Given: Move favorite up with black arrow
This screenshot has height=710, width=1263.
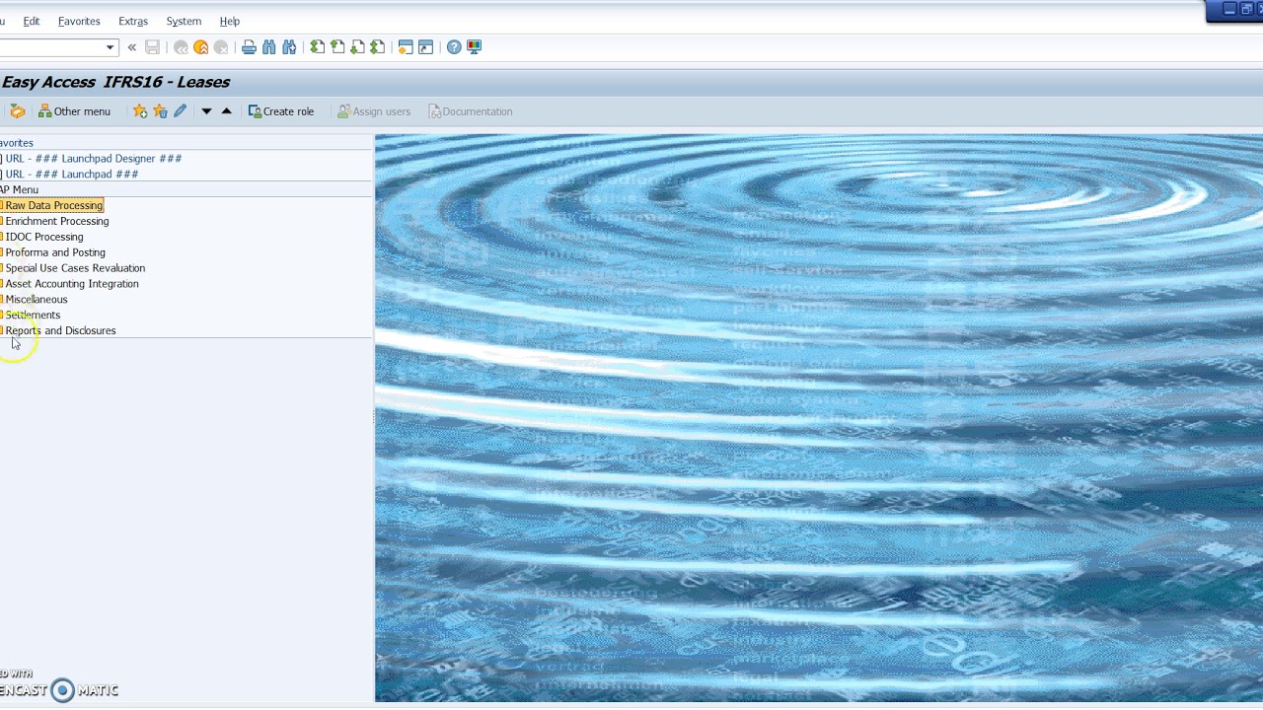Looking at the screenshot, I should pos(226,111).
